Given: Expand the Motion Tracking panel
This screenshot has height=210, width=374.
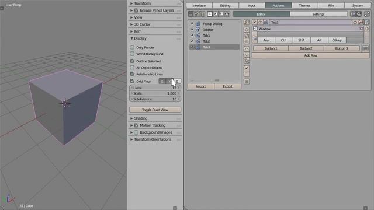Looking at the screenshot, I should tap(131, 125).
